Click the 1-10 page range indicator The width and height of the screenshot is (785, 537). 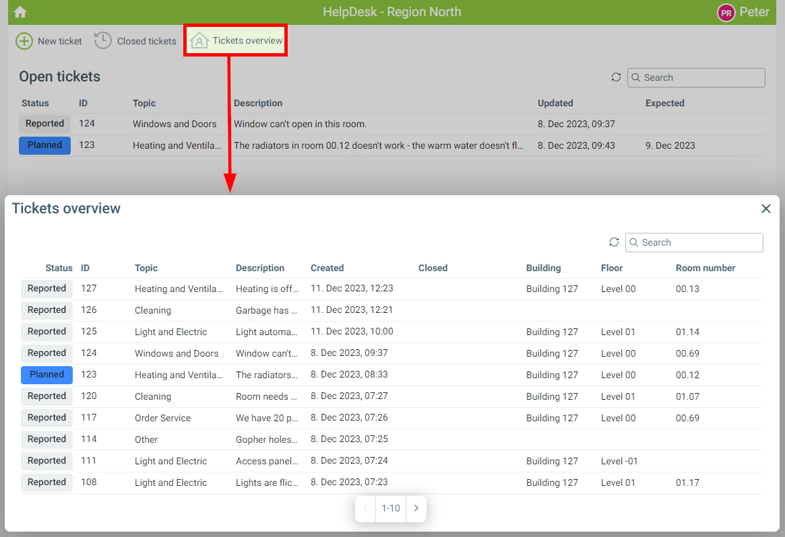pyautogui.click(x=391, y=508)
